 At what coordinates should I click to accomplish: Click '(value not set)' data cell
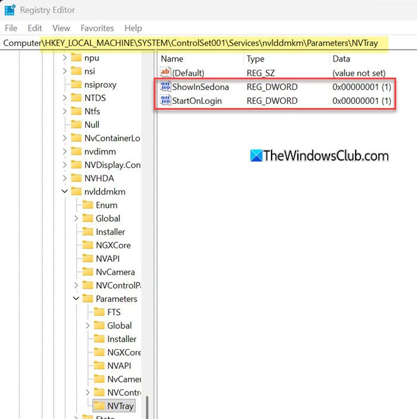(359, 73)
